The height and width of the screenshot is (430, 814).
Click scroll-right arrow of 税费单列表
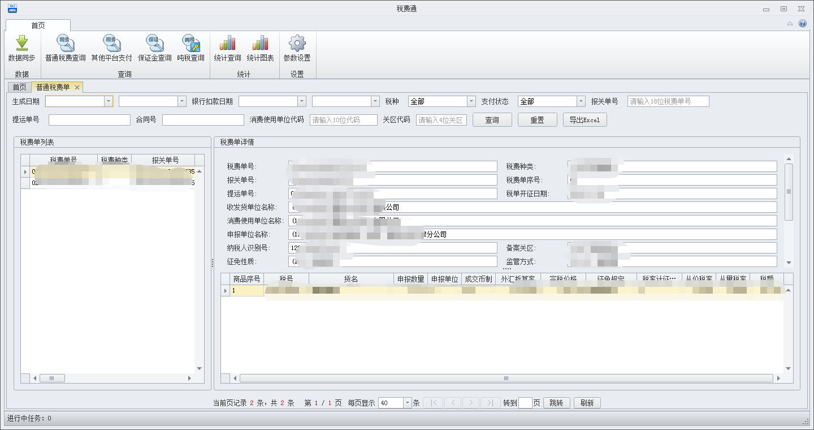tap(190, 378)
